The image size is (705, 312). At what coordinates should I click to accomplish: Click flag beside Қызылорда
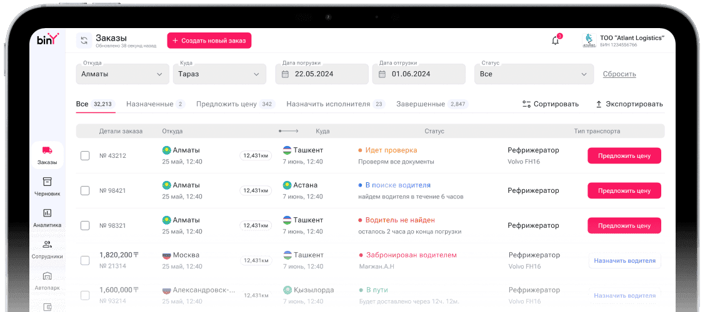pyautogui.click(x=287, y=290)
